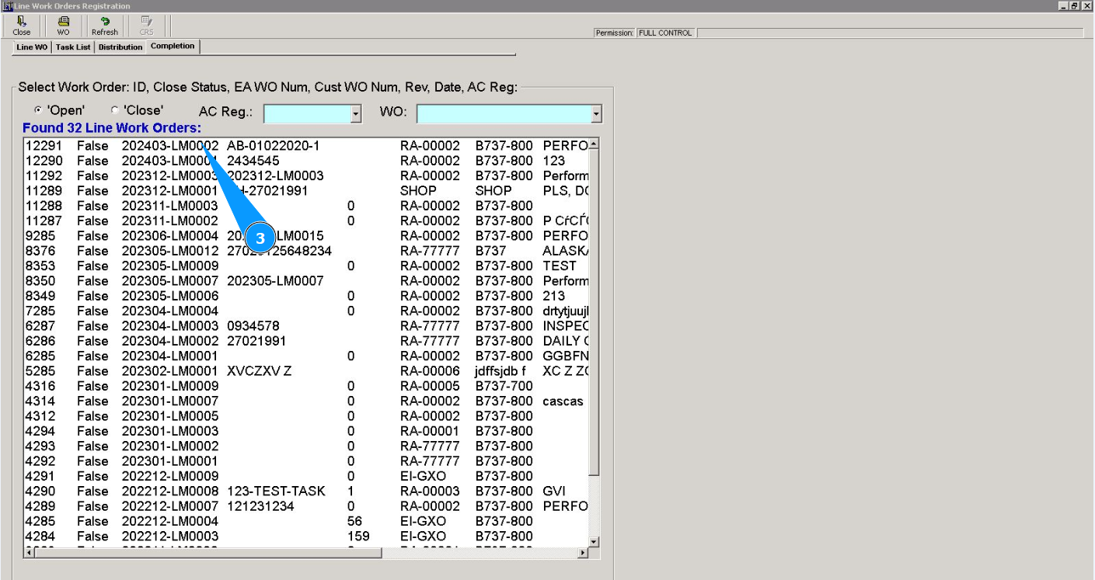The height and width of the screenshot is (580, 1095).
Task: Expand the WO dropdown arrow
Action: (x=596, y=114)
